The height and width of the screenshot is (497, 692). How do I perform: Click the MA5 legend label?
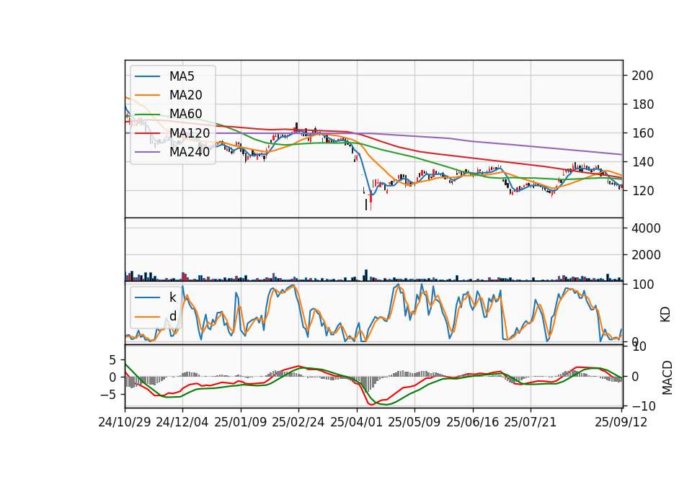pyautogui.click(x=182, y=76)
